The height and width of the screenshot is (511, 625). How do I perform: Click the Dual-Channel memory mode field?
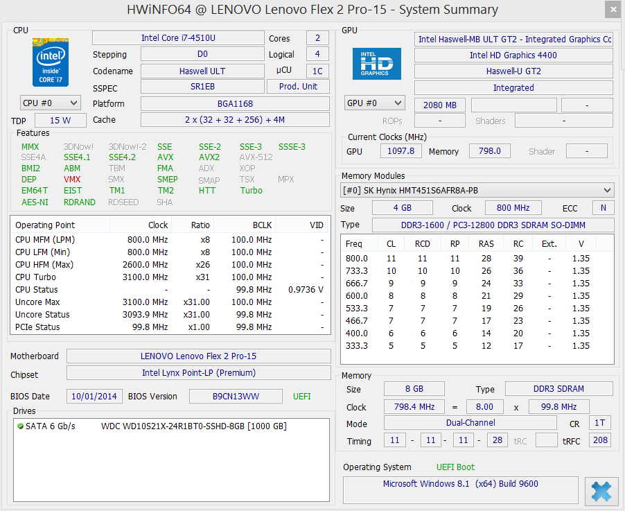click(470, 423)
